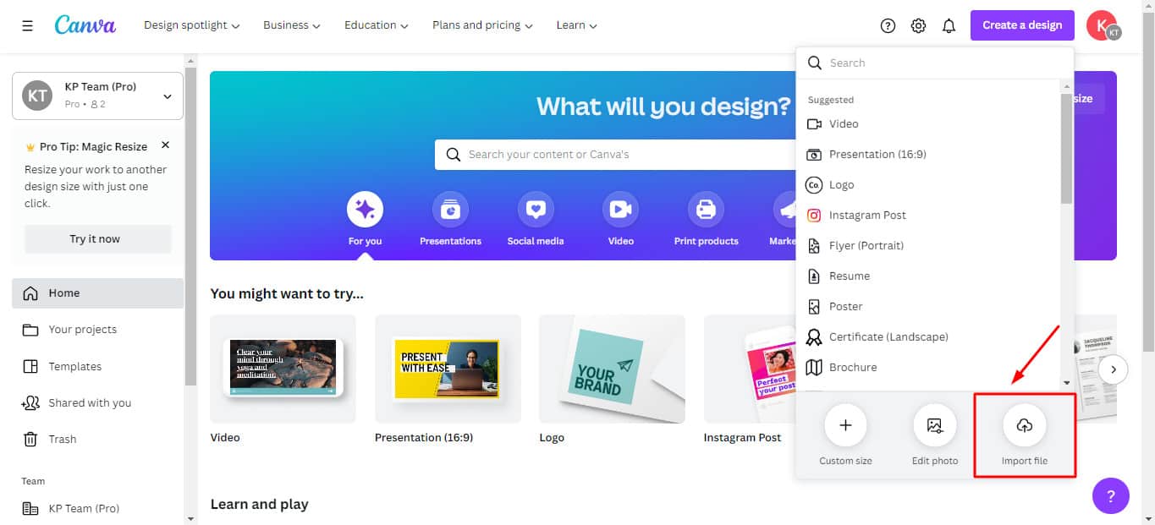Click the Edit photo icon
The width and height of the screenshot is (1155, 525).
click(934, 426)
